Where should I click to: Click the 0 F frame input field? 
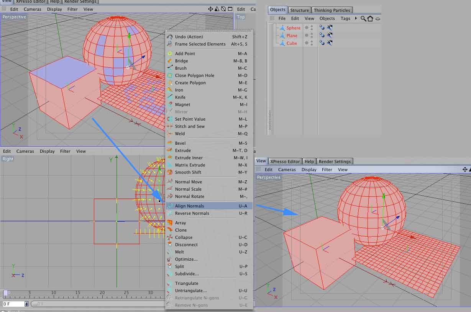tap(13, 304)
